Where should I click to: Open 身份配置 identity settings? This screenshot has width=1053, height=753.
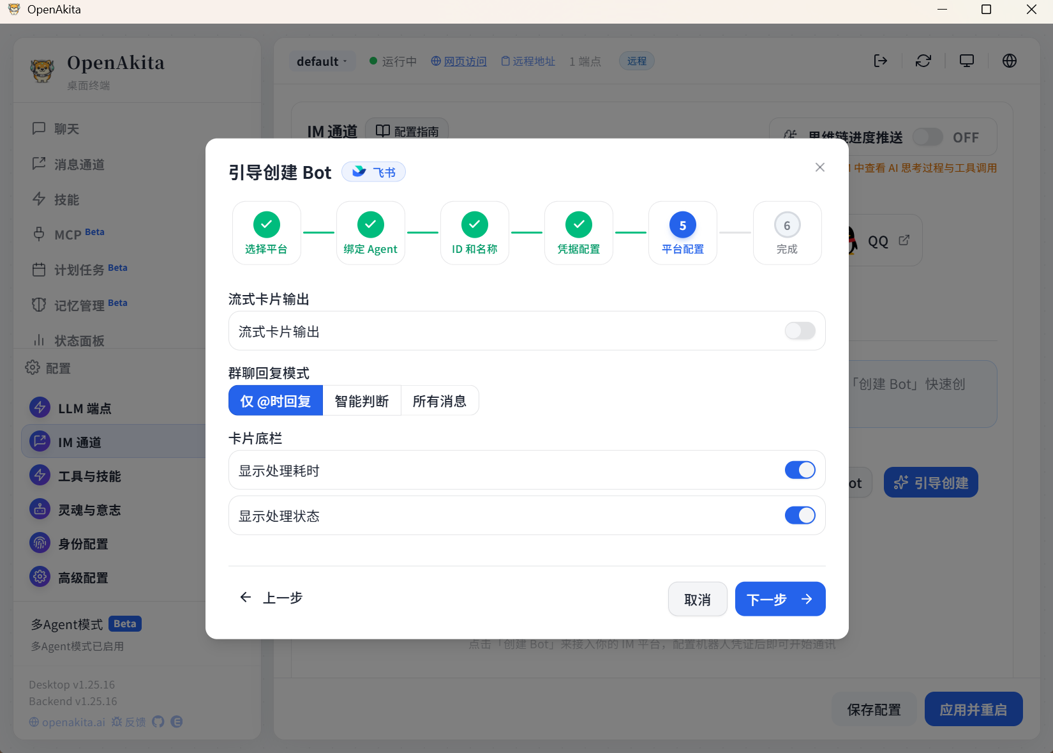[x=69, y=544]
